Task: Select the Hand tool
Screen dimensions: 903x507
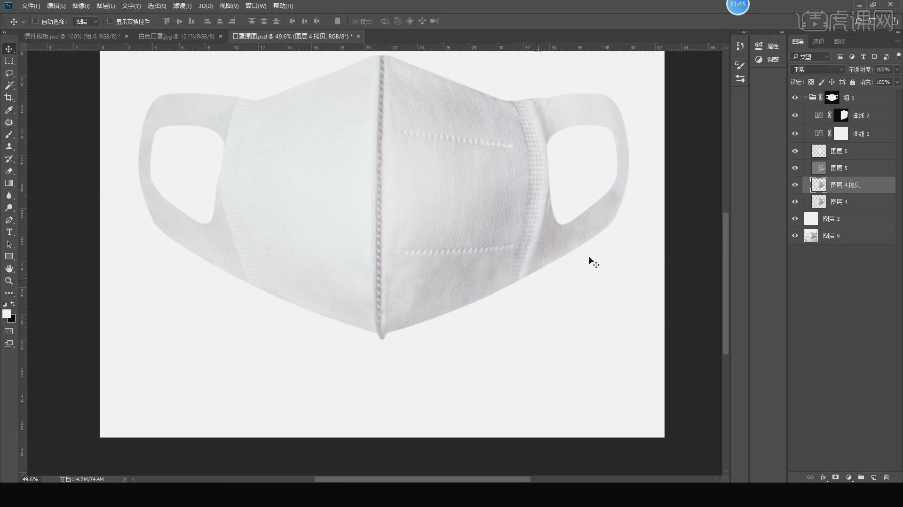Action: coord(9,269)
